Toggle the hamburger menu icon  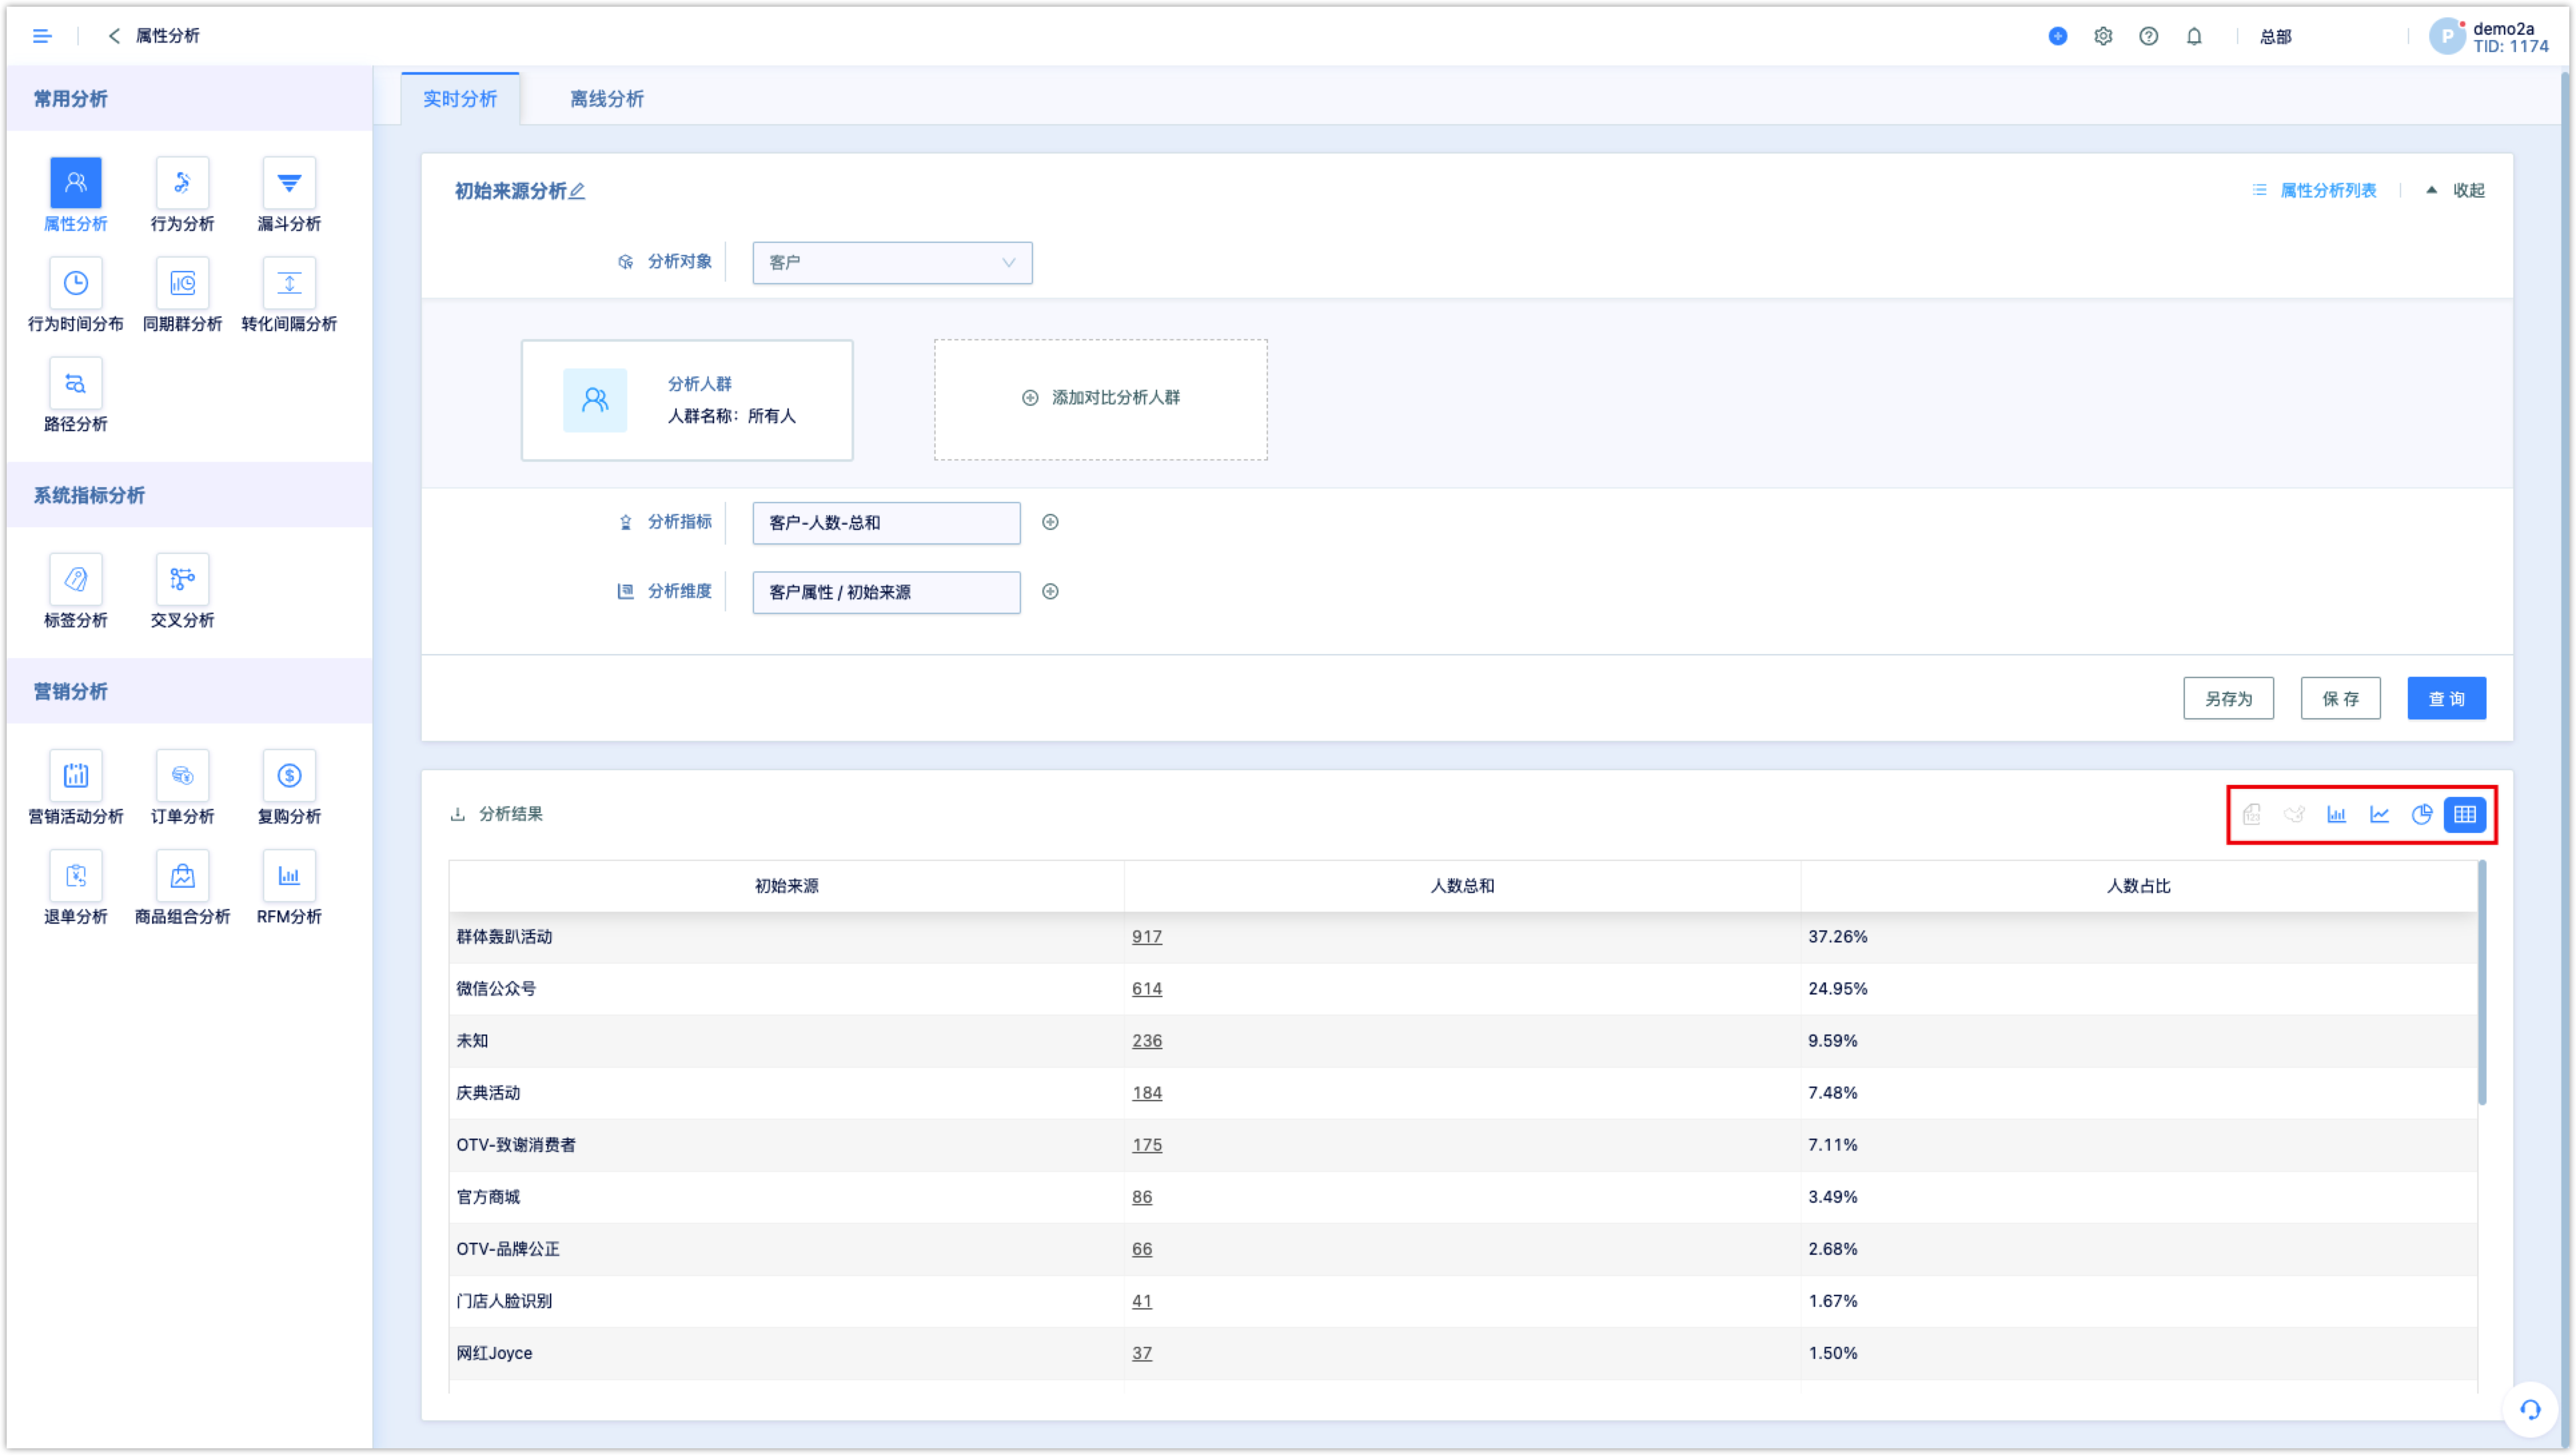coord(41,36)
